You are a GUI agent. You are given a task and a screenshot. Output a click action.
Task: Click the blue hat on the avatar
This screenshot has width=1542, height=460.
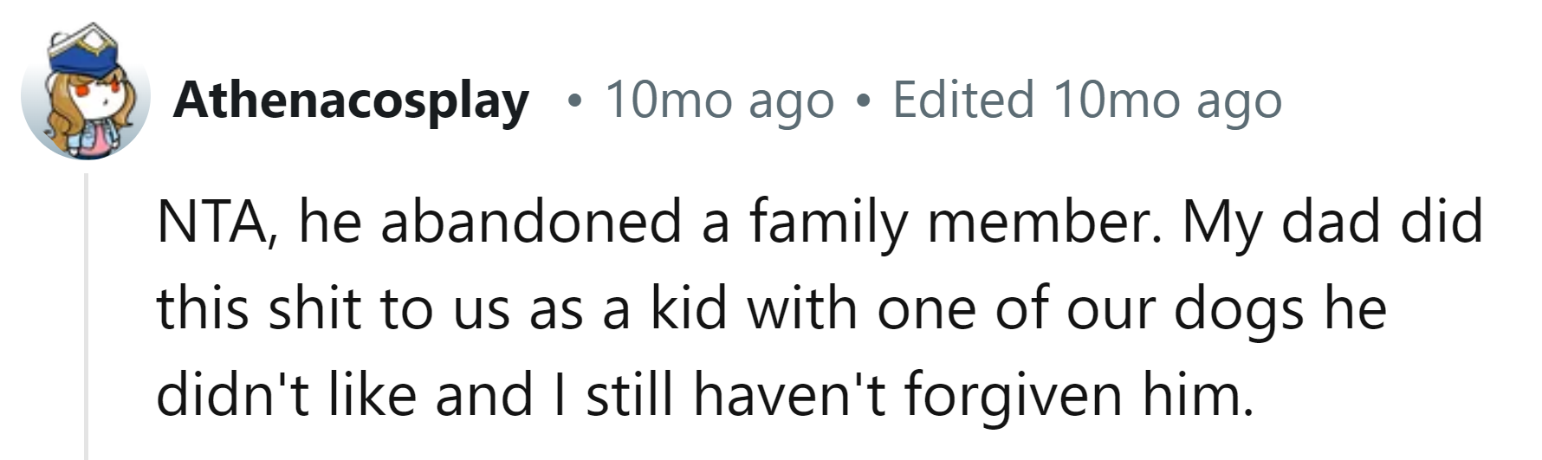click(x=85, y=54)
